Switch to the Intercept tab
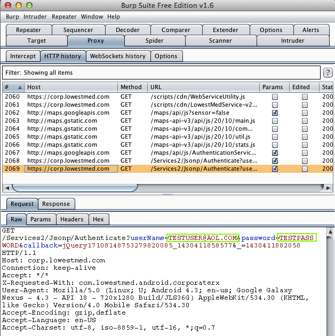This screenshot has height=336, width=335. 23,56
